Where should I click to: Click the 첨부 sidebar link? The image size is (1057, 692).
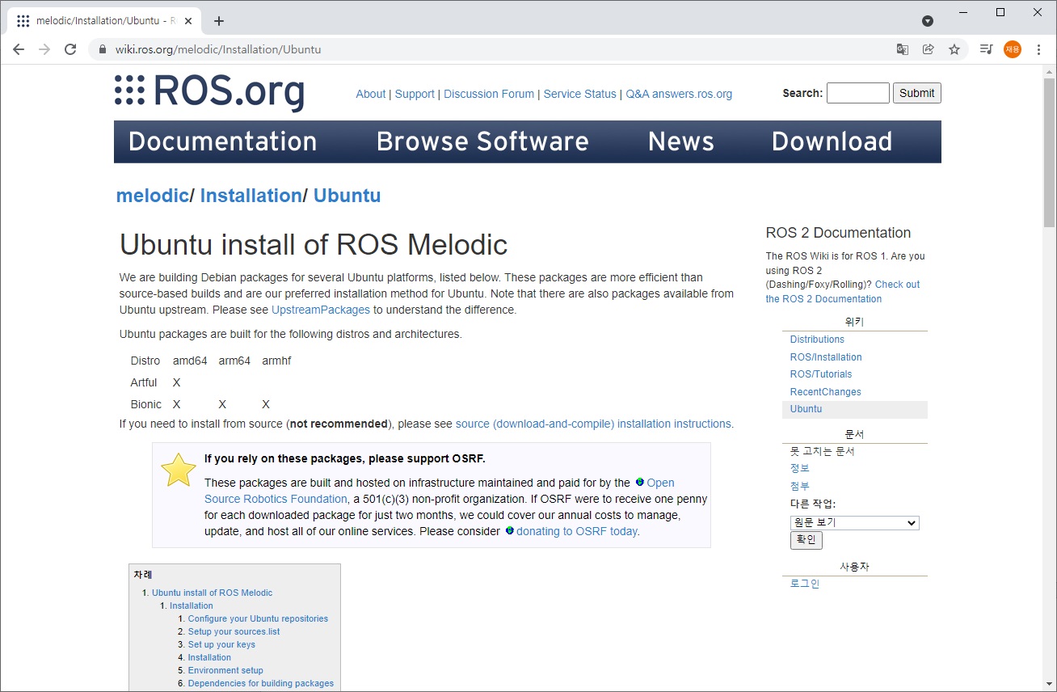coord(799,486)
